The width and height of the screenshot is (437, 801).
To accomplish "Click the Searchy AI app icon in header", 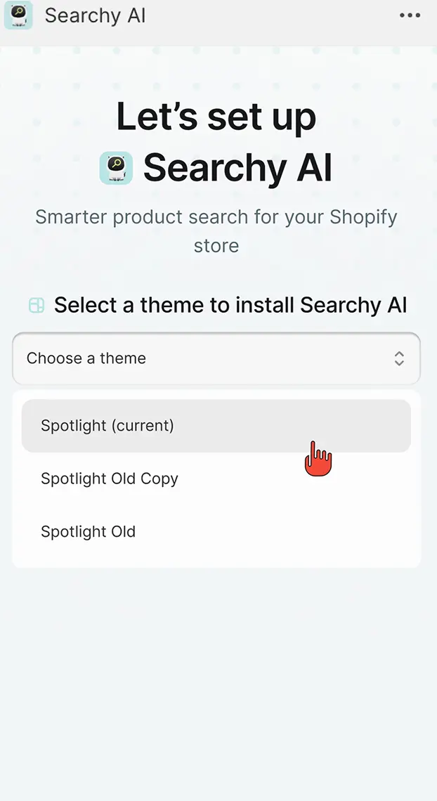I will (18, 15).
